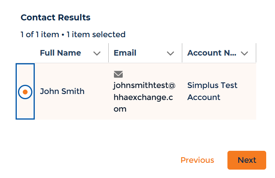Click the John Smith name cell
The image size is (275, 178).
62,91
